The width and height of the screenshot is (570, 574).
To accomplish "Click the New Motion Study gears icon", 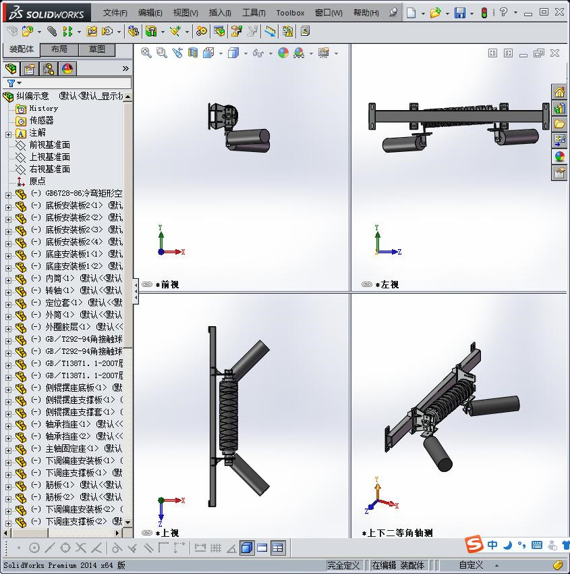I will 201,32.
